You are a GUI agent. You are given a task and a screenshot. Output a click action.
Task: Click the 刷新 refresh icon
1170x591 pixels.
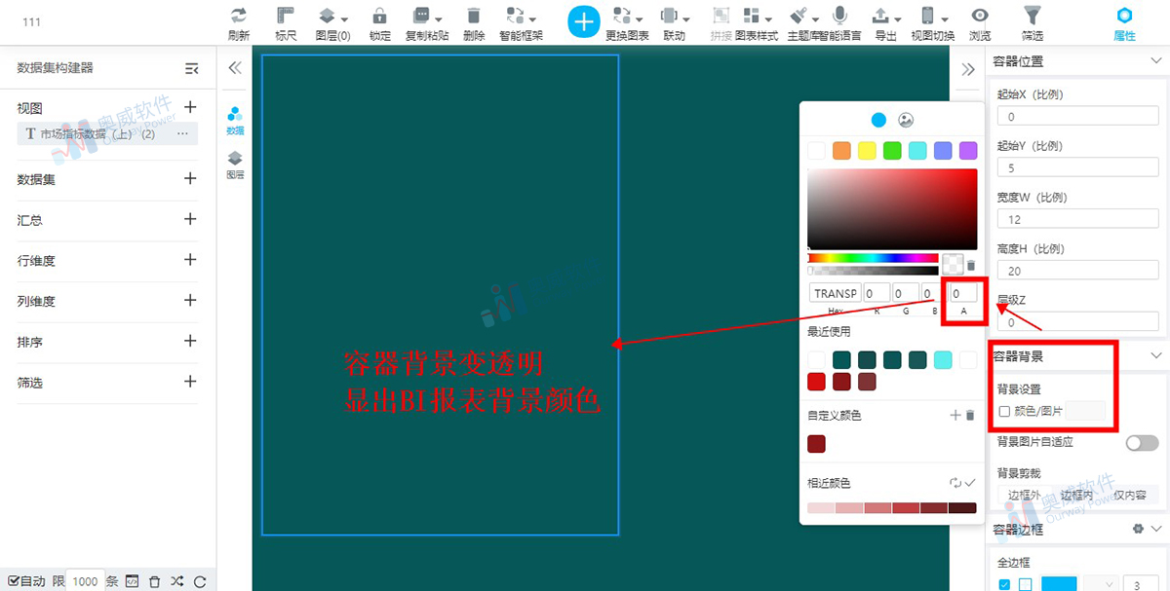[x=238, y=16]
